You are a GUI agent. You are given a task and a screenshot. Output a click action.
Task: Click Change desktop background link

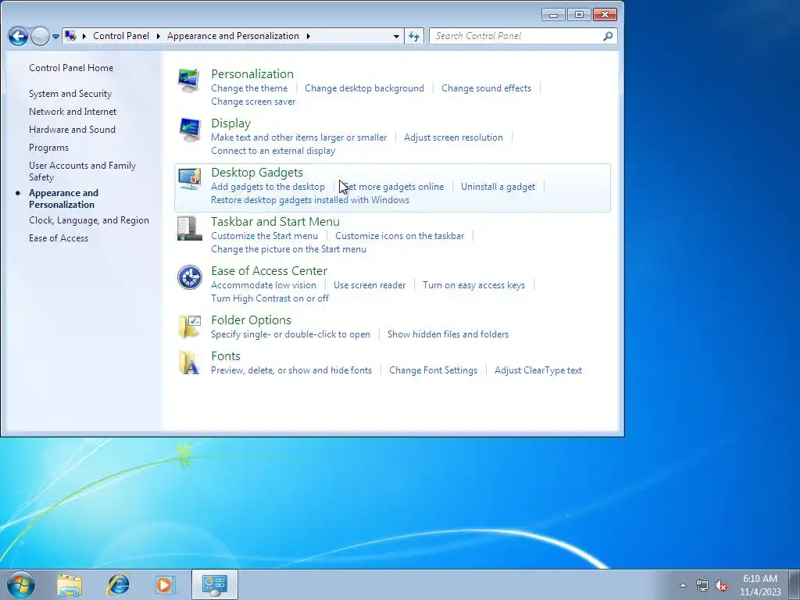[x=364, y=88]
